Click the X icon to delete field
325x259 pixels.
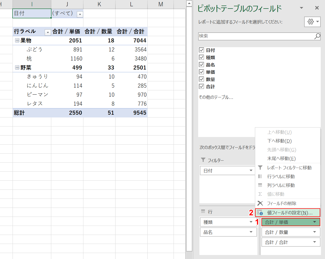[x=260, y=203]
